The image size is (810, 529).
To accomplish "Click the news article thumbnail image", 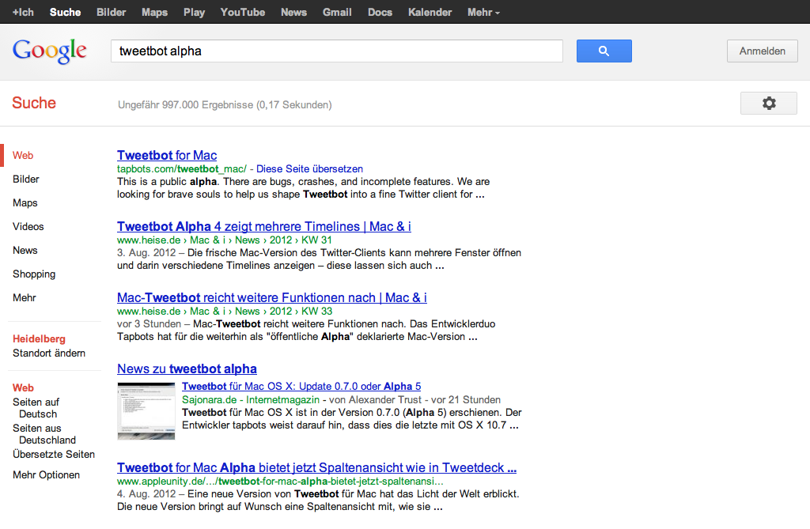I will (x=146, y=411).
